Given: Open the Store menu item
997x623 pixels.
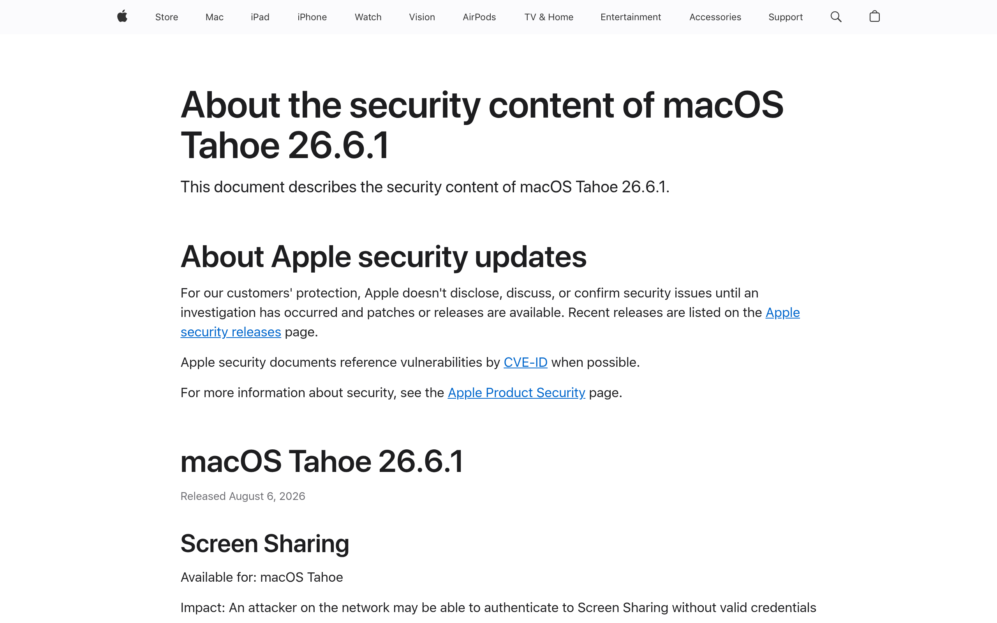Looking at the screenshot, I should pos(166,17).
